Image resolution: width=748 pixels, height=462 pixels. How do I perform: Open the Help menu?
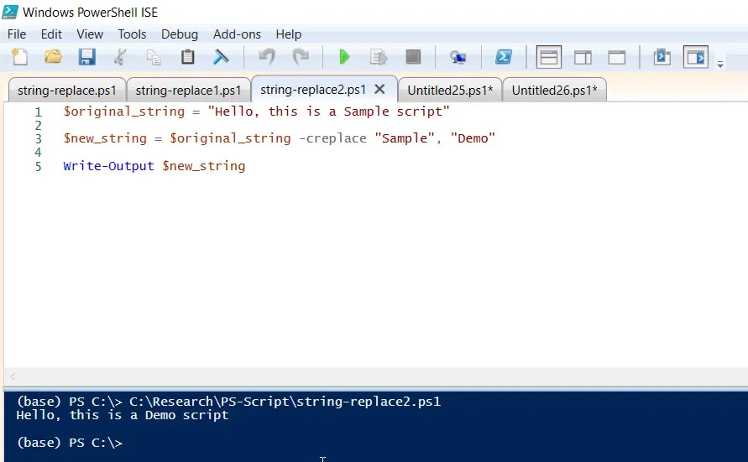(x=289, y=34)
